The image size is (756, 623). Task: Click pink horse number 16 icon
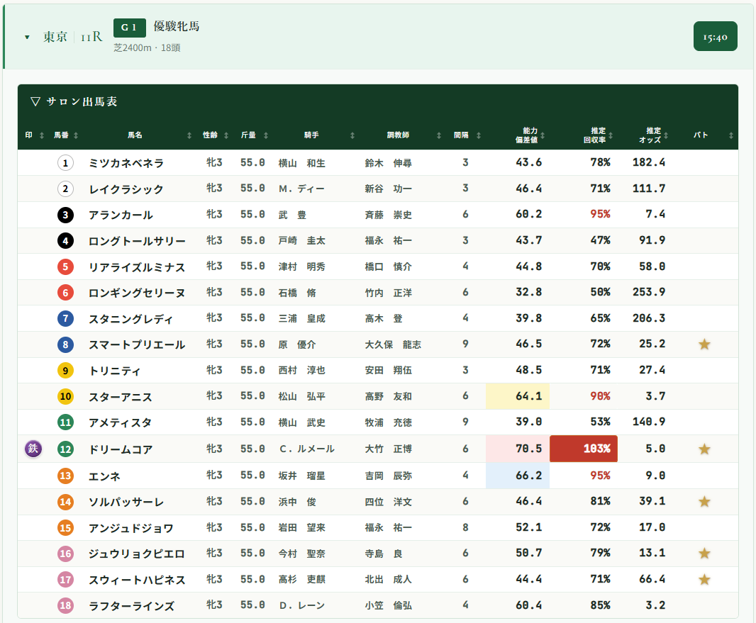(65, 553)
